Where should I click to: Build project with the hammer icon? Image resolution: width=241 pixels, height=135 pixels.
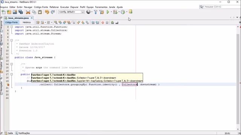coord(96,12)
